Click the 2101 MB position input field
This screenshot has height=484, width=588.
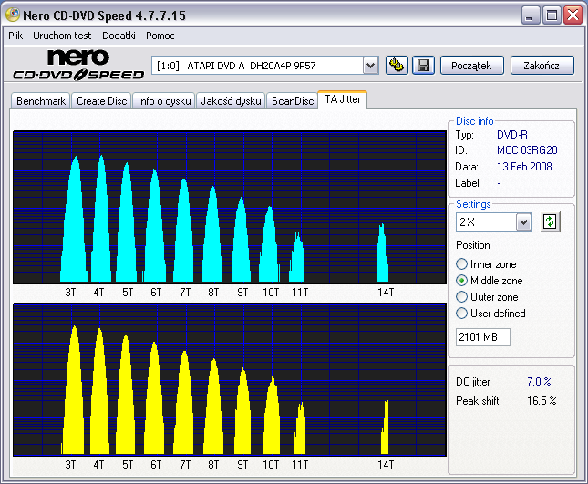[x=483, y=337]
